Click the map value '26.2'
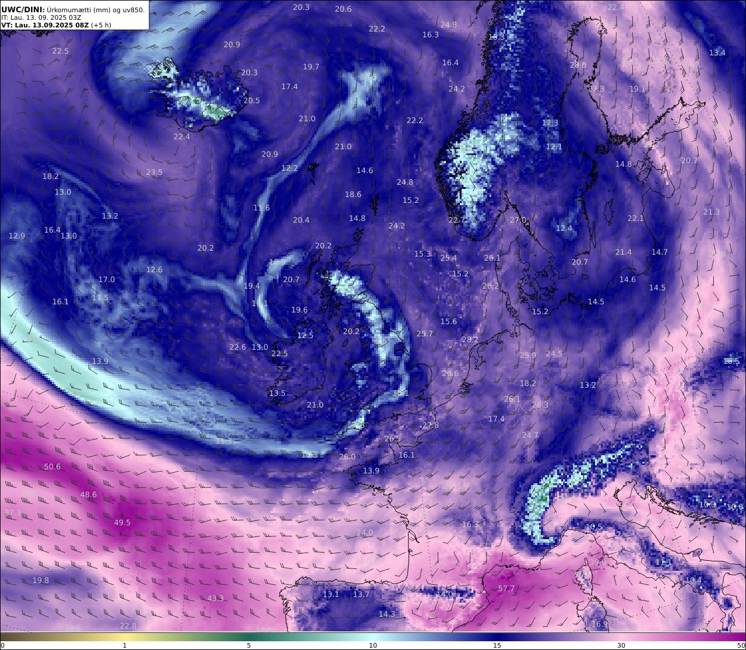The height and width of the screenshot is (650, 746). [x=491, y=286]
